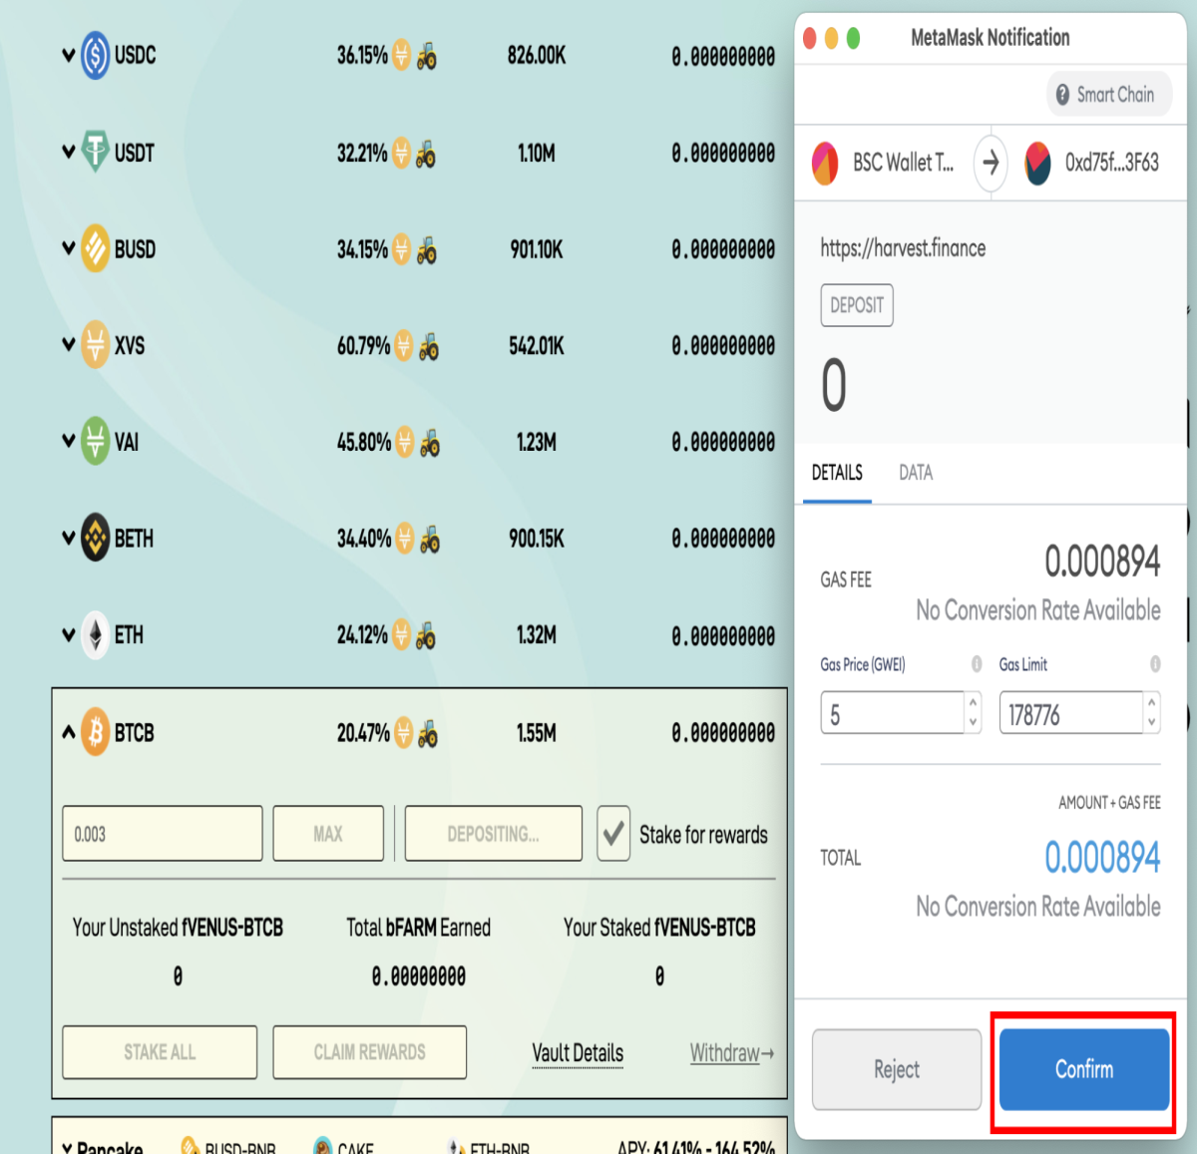Click the tractor icon in VAI row
Image resolution: width=1197 pixels, height=1154 pixels.
point(430,443)
